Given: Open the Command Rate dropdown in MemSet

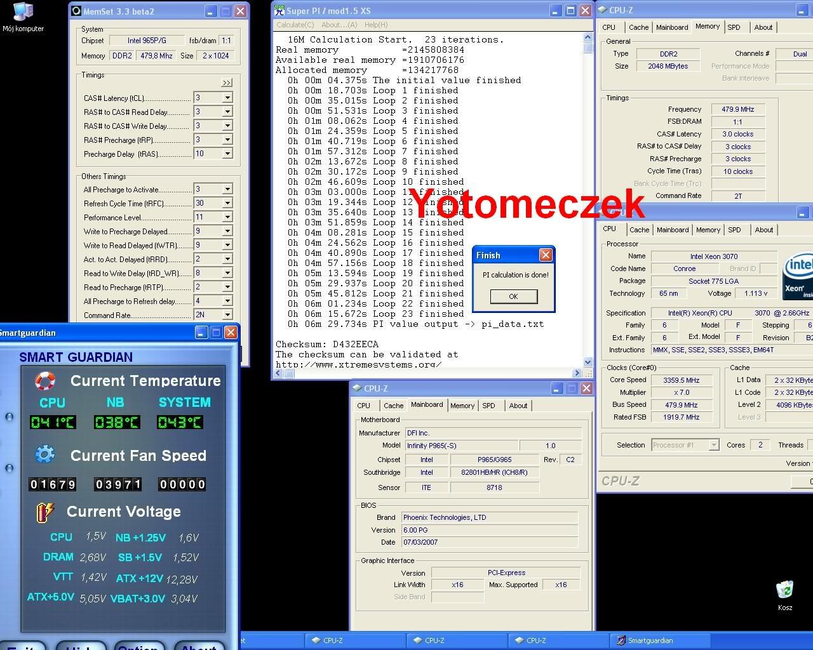Looking at the screenshot, I should pos(227,315).
